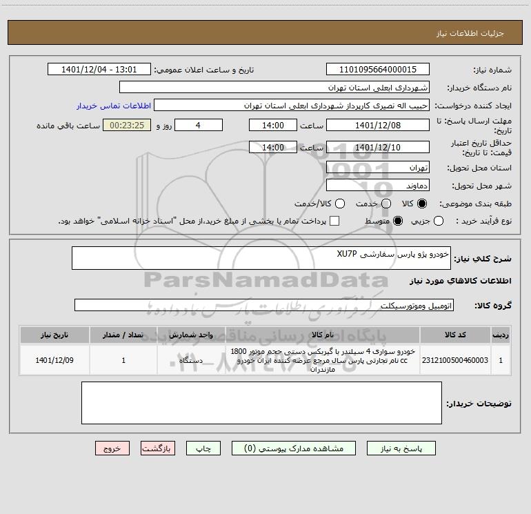Click the تعداد / مقدار column header

123,335
